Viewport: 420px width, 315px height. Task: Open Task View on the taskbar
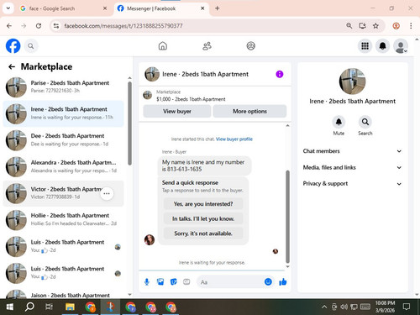[50, 307]
